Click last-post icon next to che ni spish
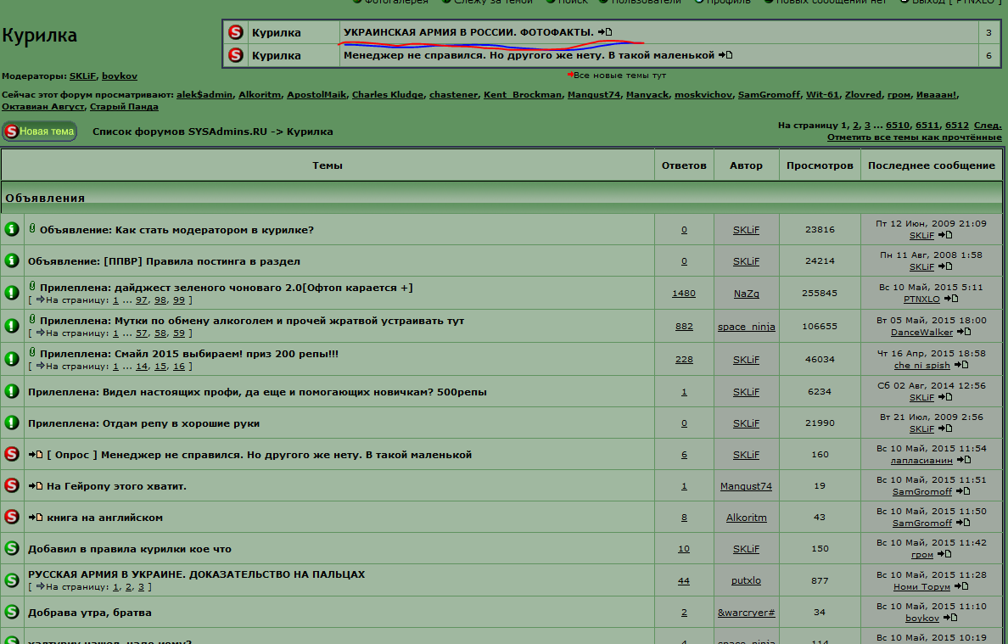The height and width of the screenshot is (644, 1008). click(961, 365)
